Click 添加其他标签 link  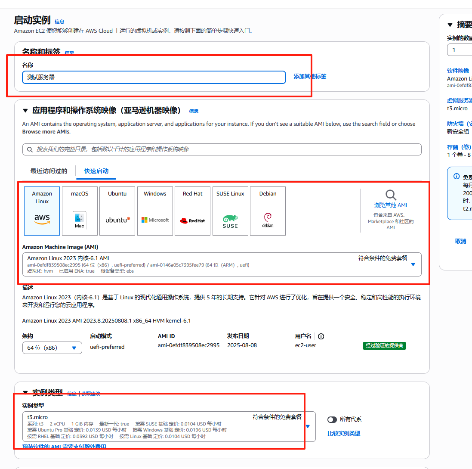(x=310, y=77)
